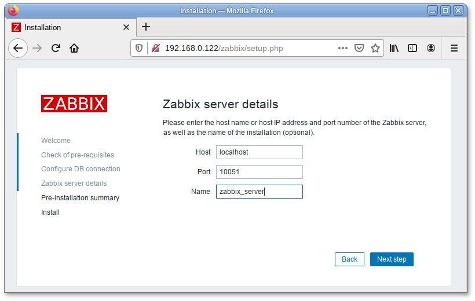Click the forward navigation arrow
Image resolution: width=475 pixels, height=301 pixels.
pyautogui.click(x=37, y=48)
